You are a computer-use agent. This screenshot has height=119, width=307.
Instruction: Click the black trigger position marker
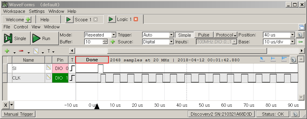coord(97,106)
